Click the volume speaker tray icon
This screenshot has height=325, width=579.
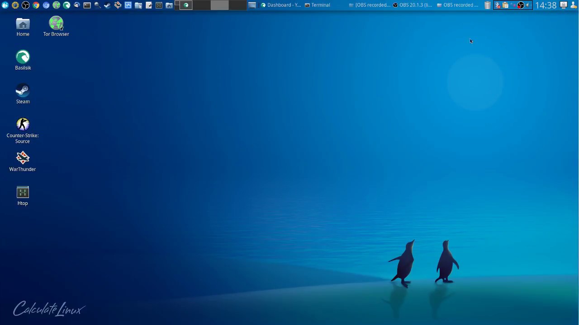(x=527, y=5)
